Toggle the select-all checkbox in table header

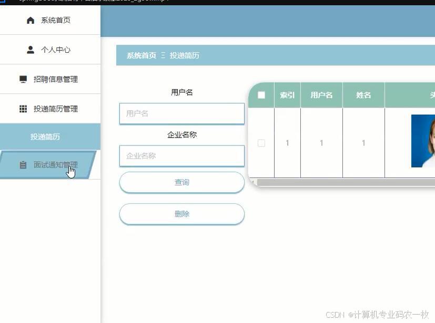(261, 95)
